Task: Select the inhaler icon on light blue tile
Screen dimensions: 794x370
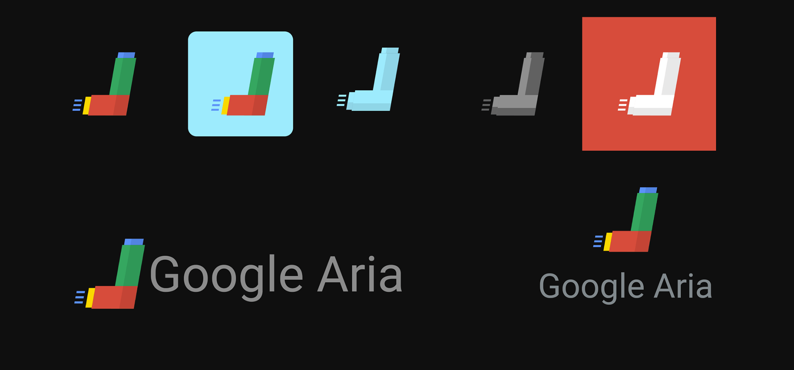Action: (x=243, y=84)
